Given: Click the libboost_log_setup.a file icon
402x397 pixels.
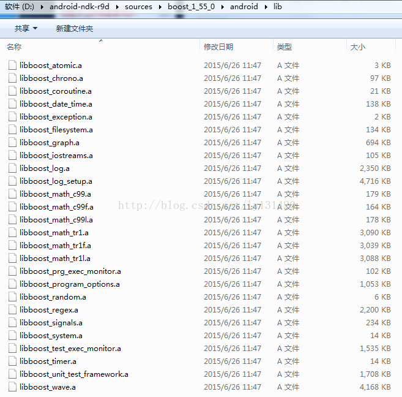Looking at the screenshot, I should [x=12, y=181].
